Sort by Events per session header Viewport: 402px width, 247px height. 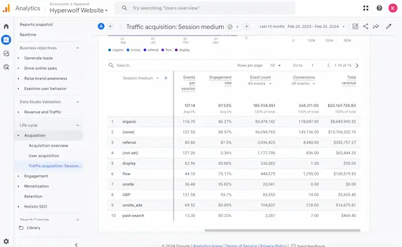188,83
